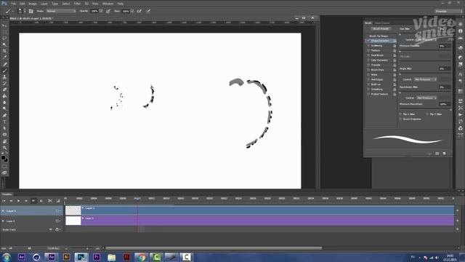Enable the Texture checkbox
This screenshot has height=262, width=465.
tap(368, 50)
